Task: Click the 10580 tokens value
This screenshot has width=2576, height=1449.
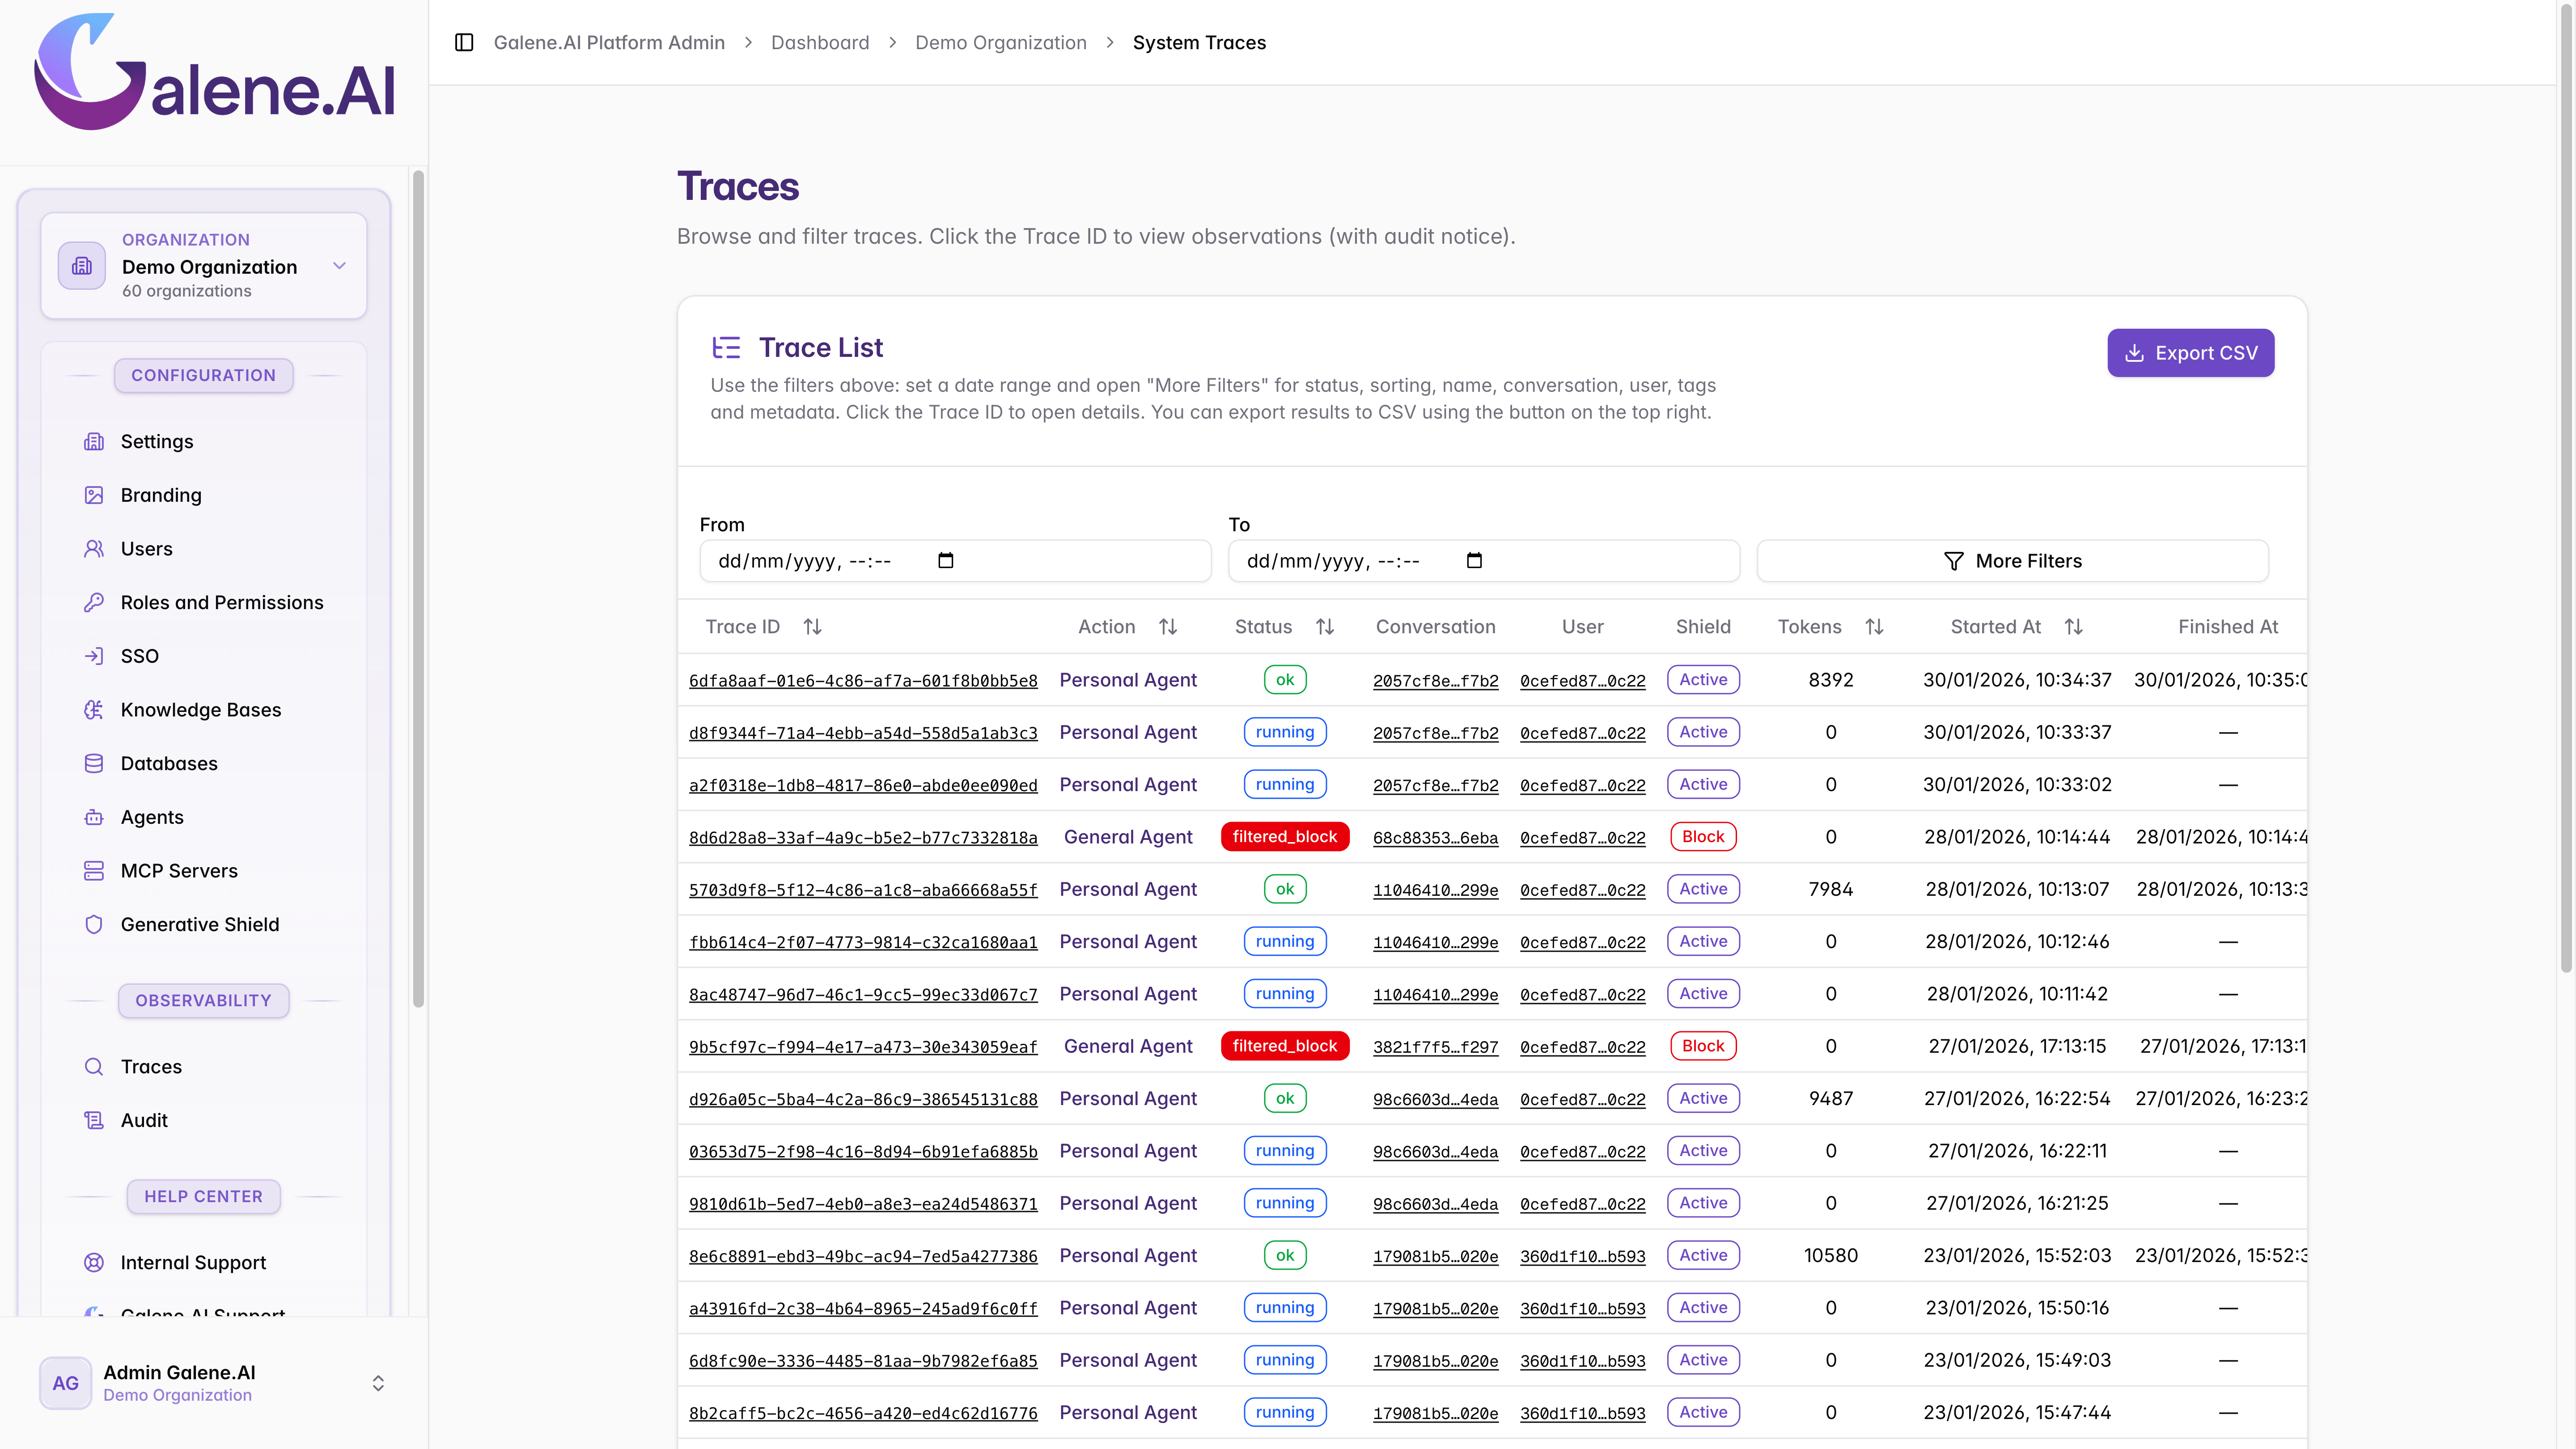Action: 1831,1255
